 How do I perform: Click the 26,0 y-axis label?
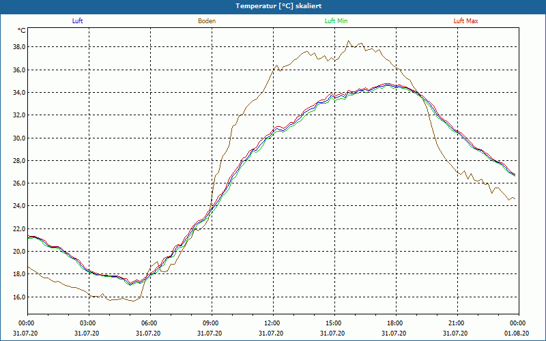click(x=18, y=183)
